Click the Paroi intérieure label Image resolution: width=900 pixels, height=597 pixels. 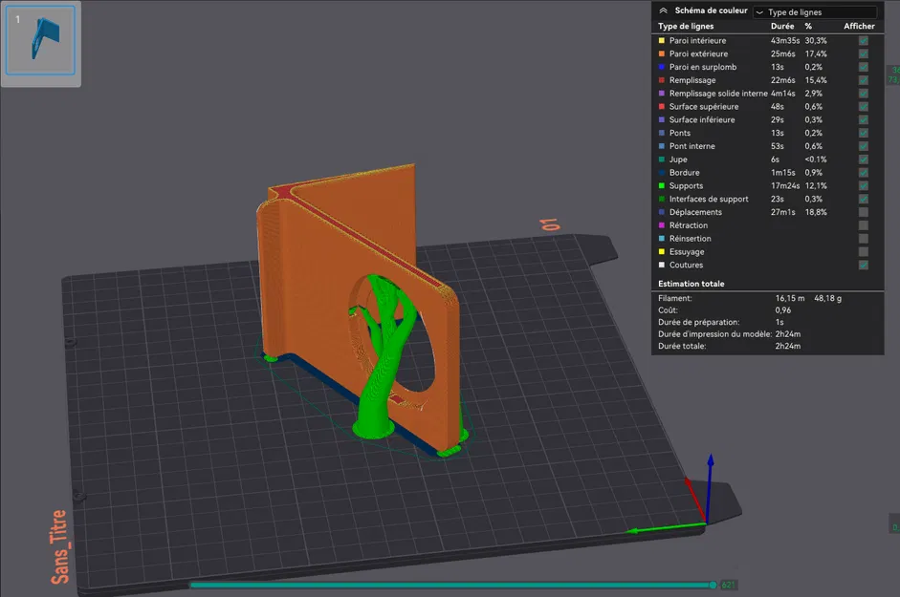(x=697, y=41)
